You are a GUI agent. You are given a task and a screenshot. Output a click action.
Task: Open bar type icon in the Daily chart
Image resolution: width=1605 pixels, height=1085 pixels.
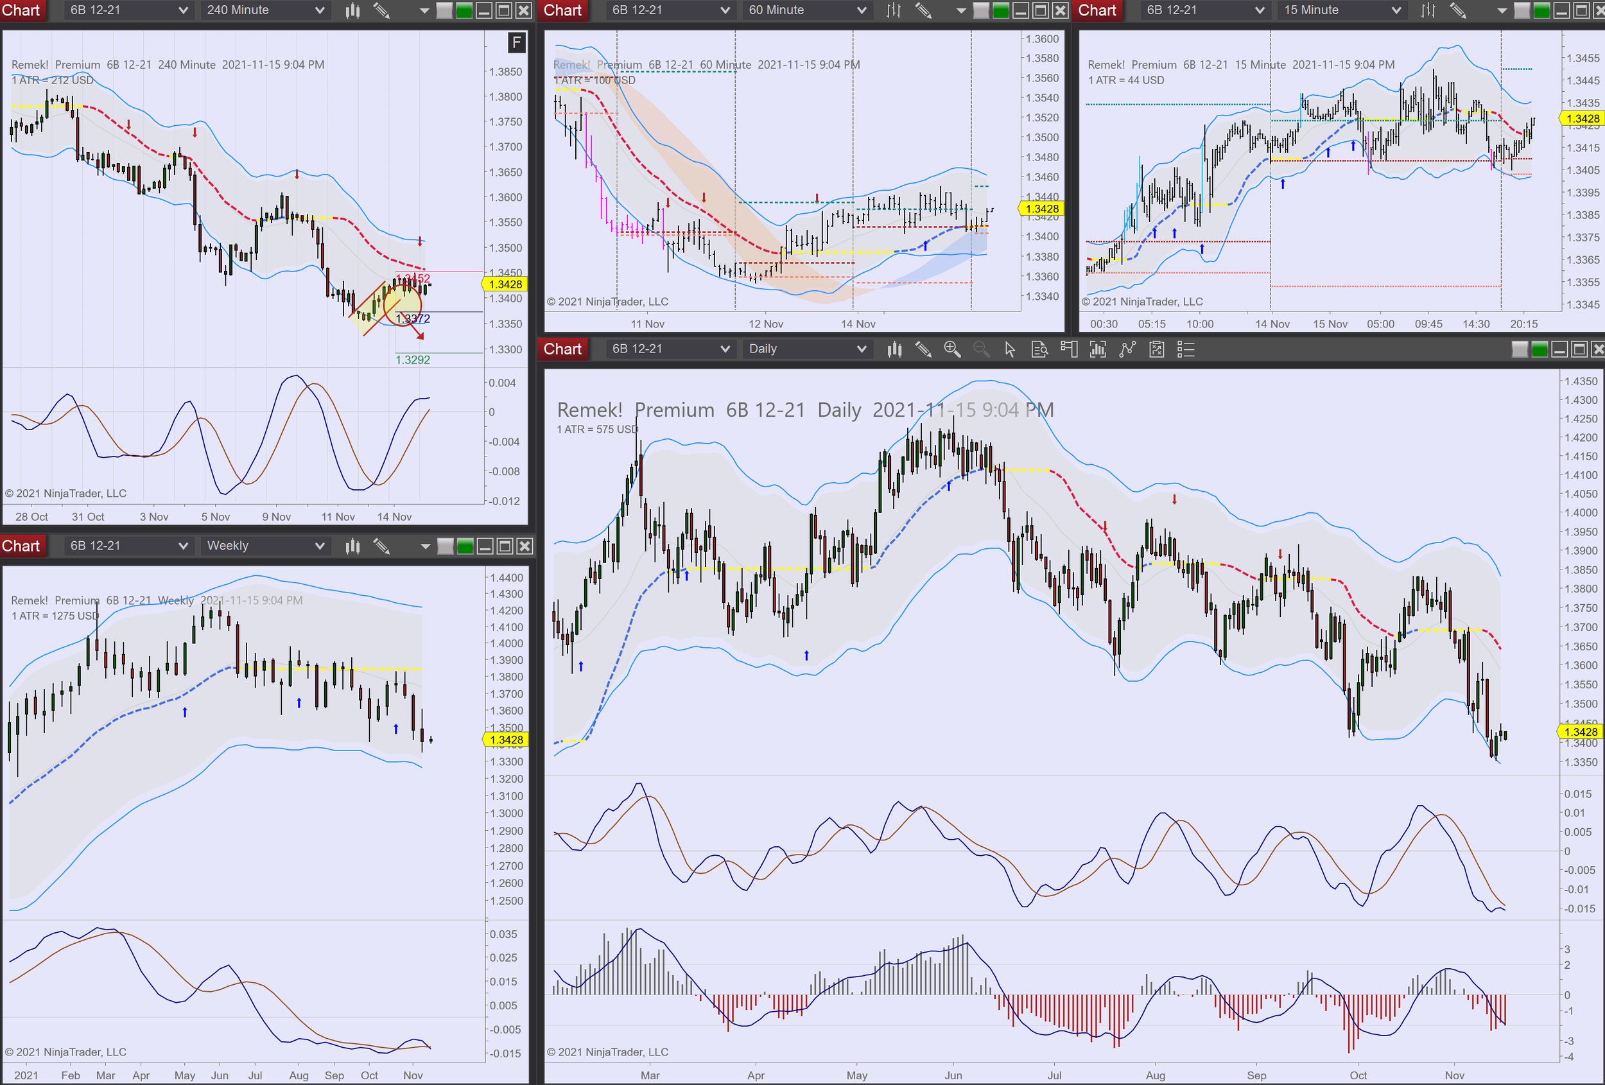click(x=894, y=349)
